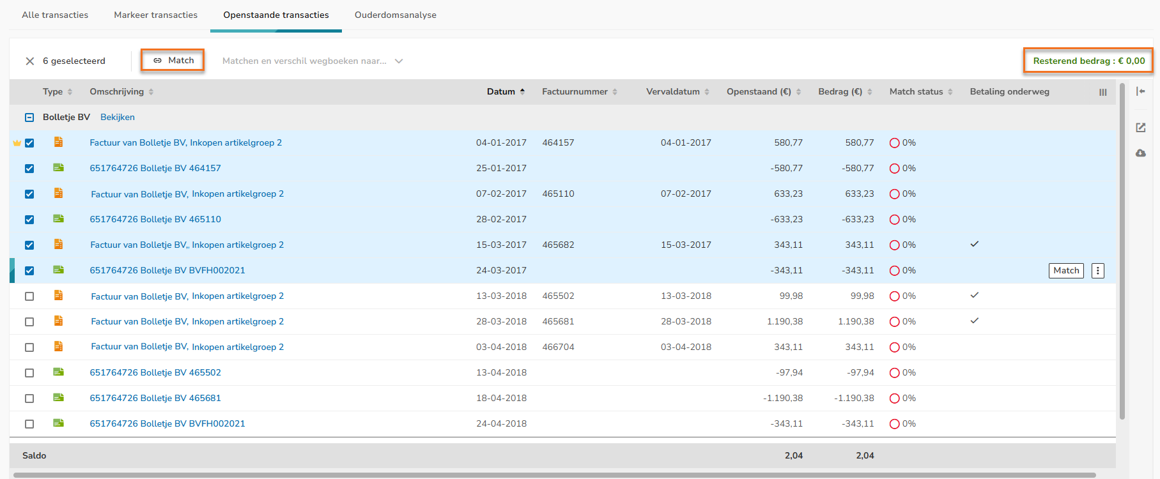Sort by the Openstaand (€) column
1160x479 pixels.
[764, 92]
